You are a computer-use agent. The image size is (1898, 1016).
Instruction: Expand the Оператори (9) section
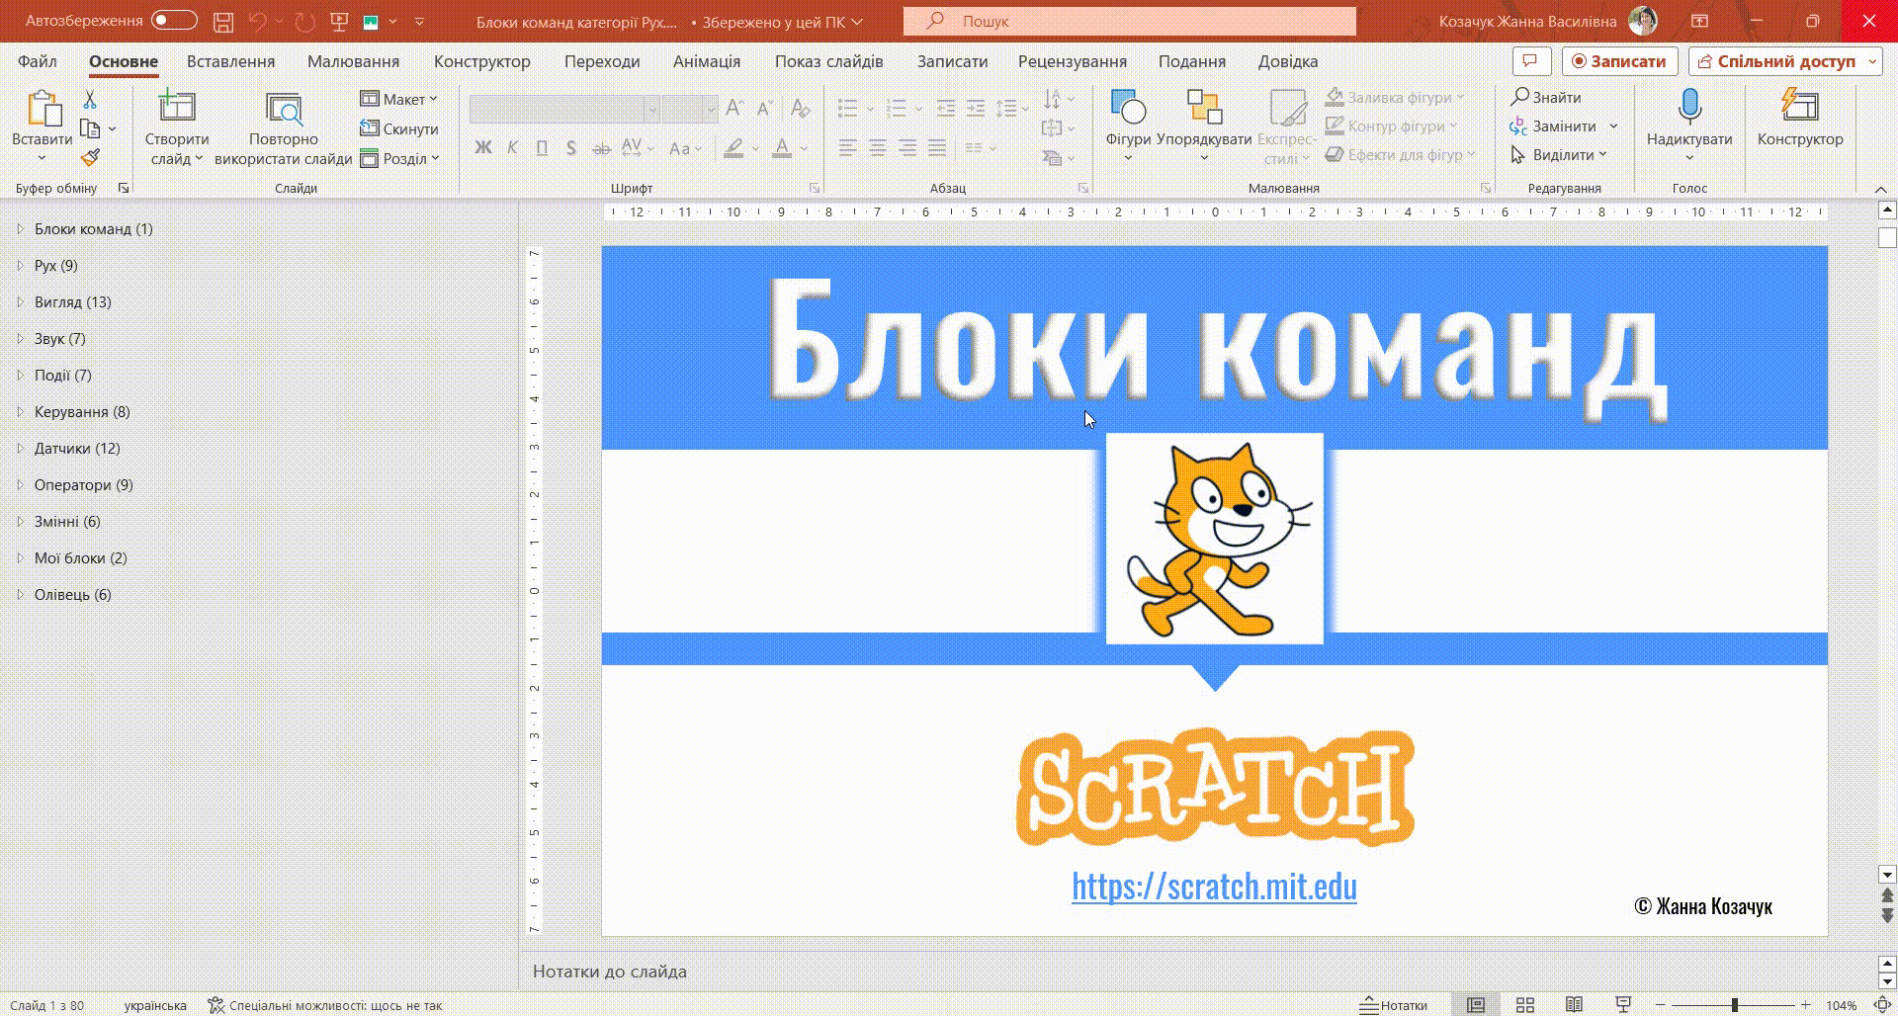pos(20,484)
